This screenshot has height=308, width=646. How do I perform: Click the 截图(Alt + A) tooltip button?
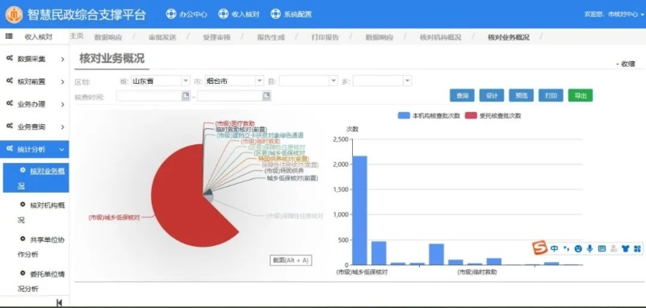pos(291,260)
